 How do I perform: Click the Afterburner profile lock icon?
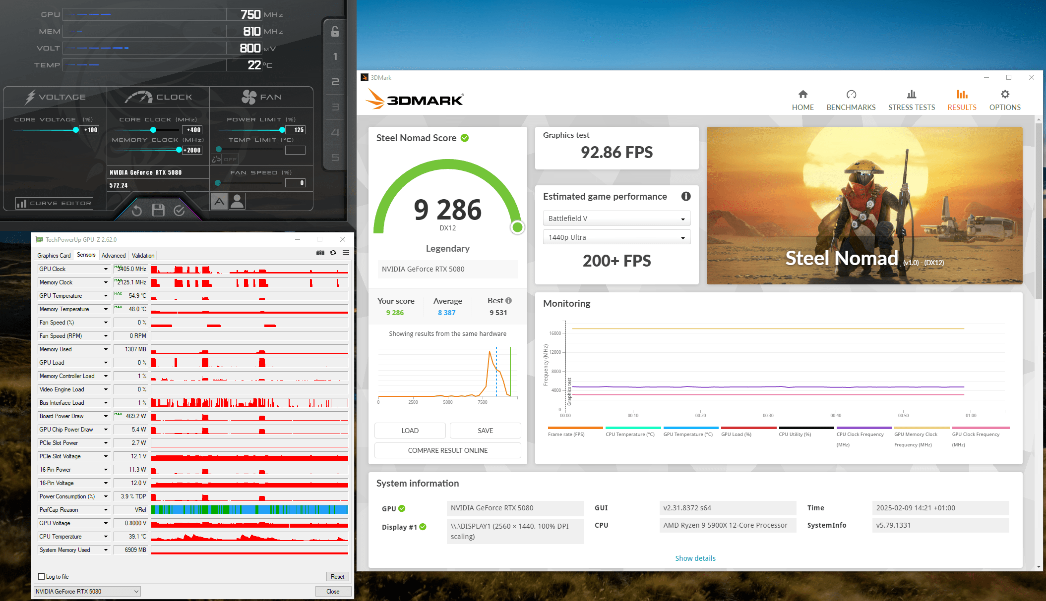tap(335, 32)
